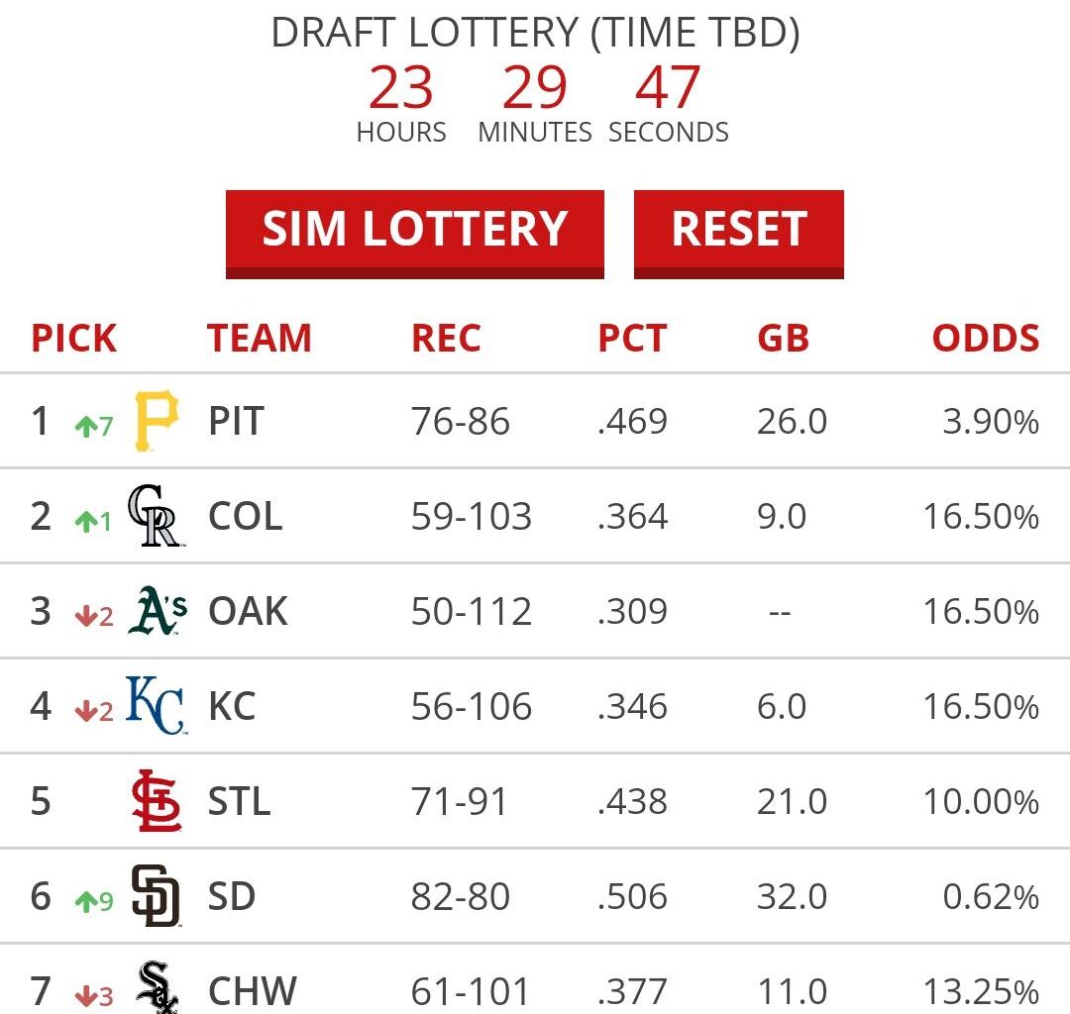Click the PCT column header
The height and width of the screenshot is (1014, 1070).
click(632, 339)
